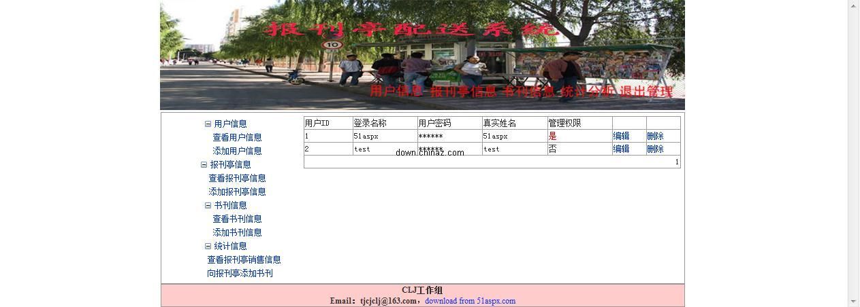Viewport: 860px width, 307px height.
Task: Click the page scrollbar up arrow
Action: click(x=853, y=5)
